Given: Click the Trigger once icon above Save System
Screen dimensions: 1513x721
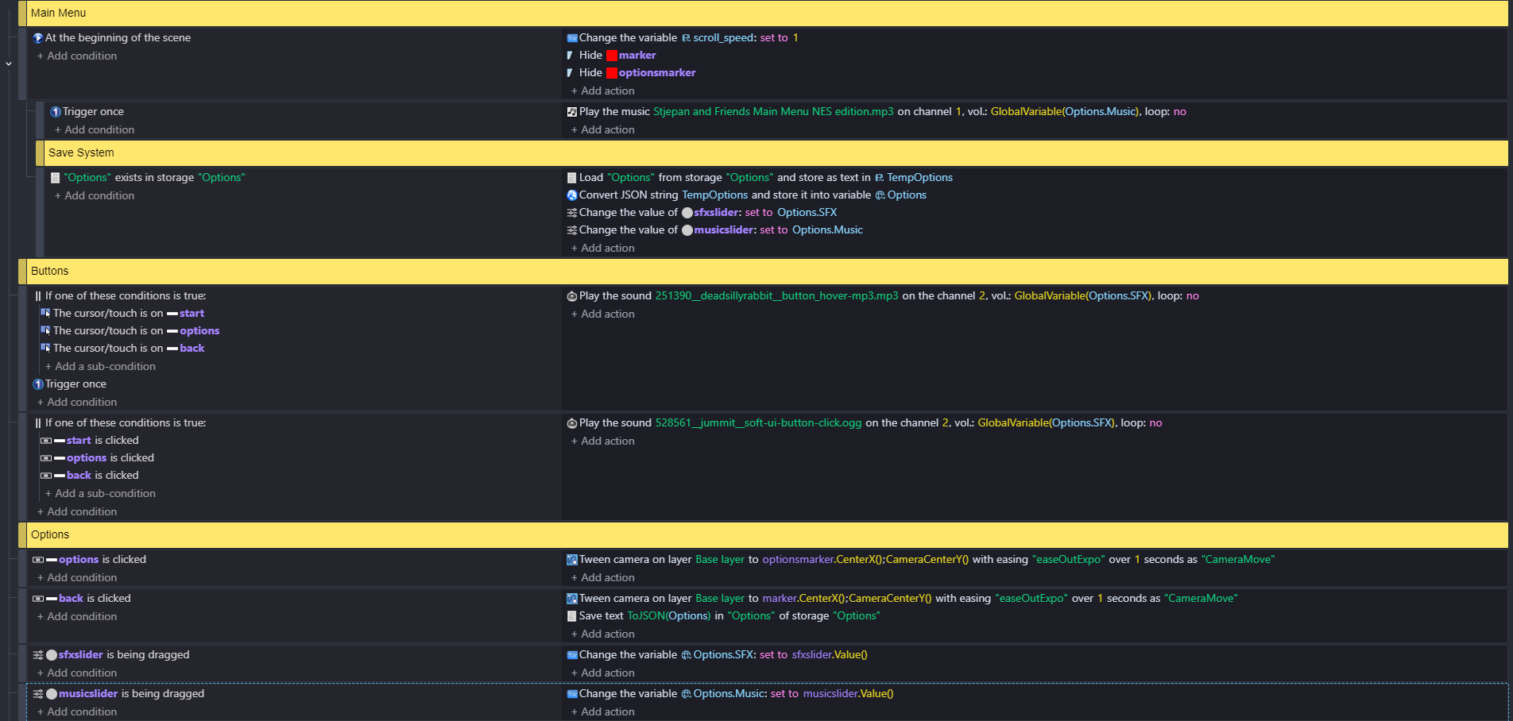Looking at the screenshot, I should click(x=56, y=112).
